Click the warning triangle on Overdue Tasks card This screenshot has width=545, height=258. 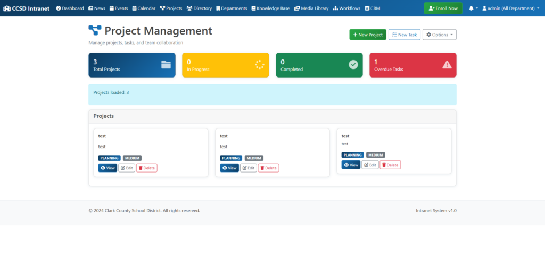[447, 65]
